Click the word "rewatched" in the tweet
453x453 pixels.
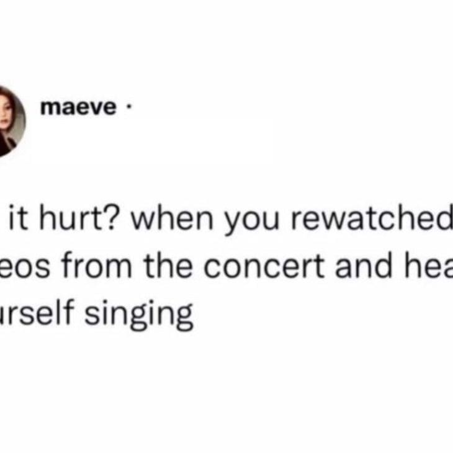[372, 217]
